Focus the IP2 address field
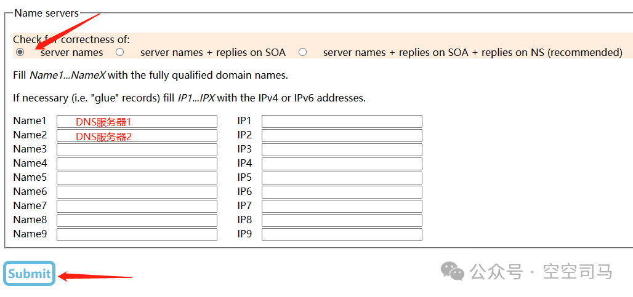Screen dimensions: 633x297 pos(342,135)
